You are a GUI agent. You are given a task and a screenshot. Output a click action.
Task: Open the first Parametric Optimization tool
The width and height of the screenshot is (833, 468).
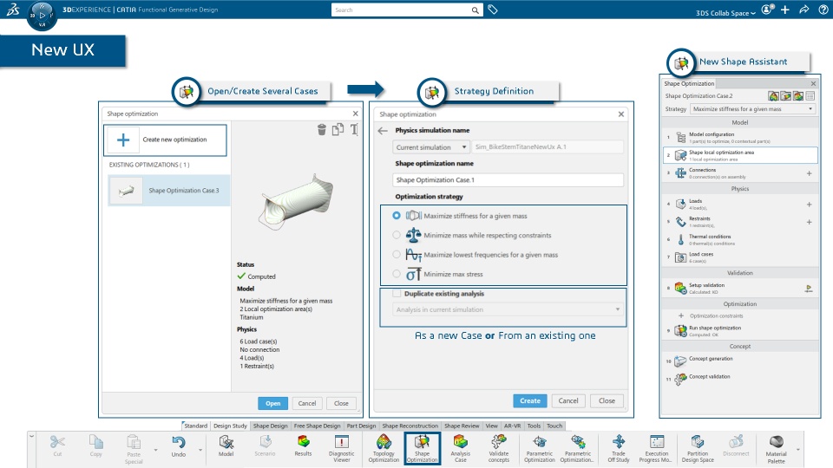[539, 448]
